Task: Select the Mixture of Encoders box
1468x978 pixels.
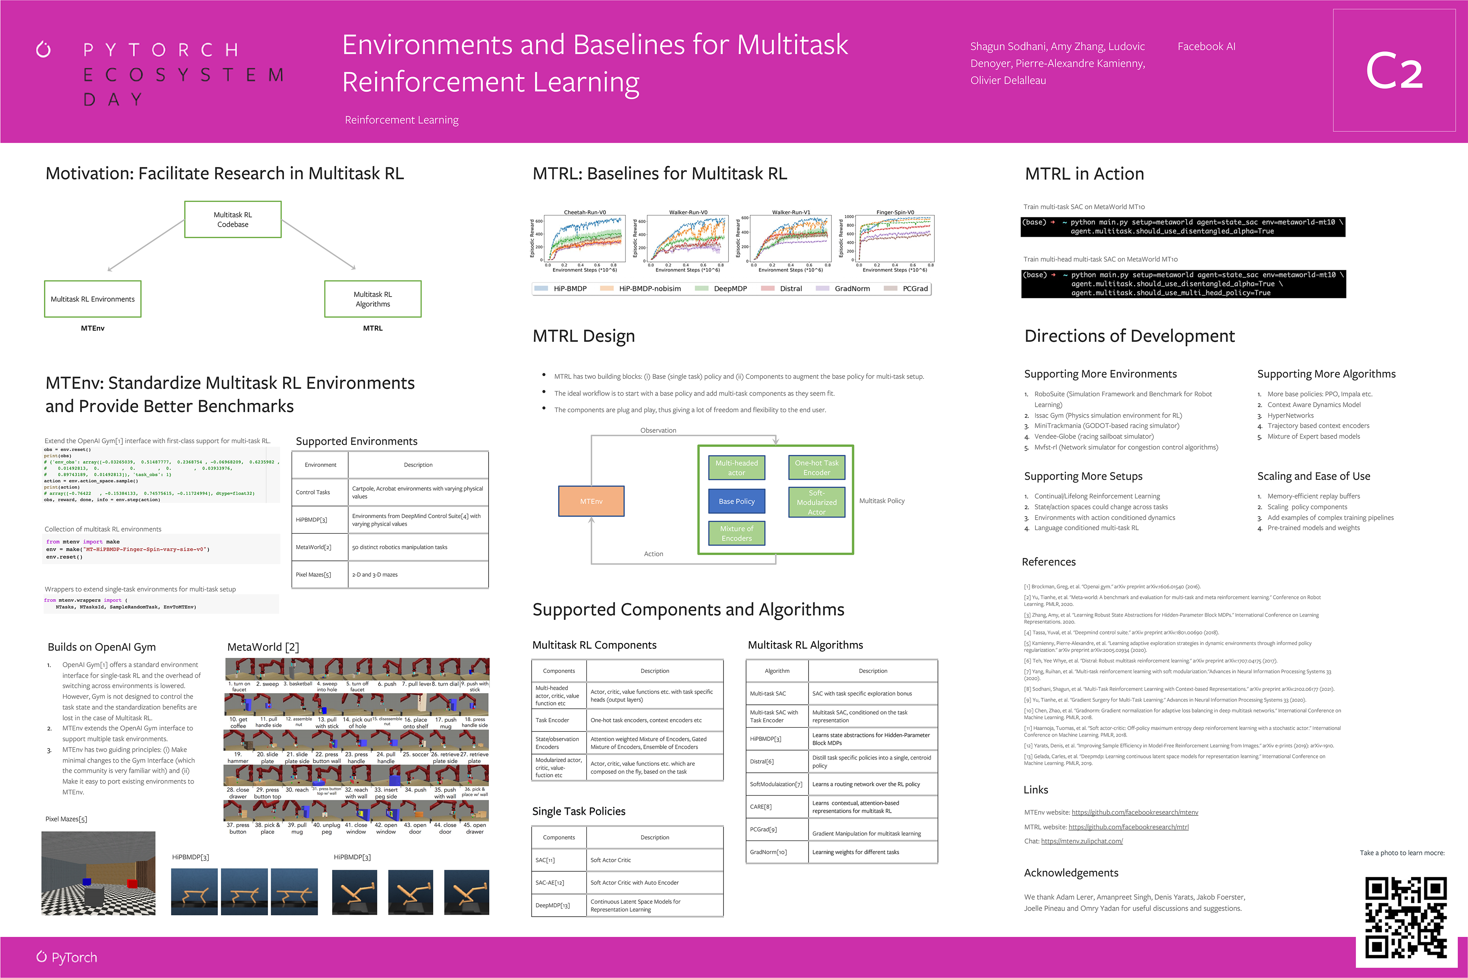Action: [736, 533]
